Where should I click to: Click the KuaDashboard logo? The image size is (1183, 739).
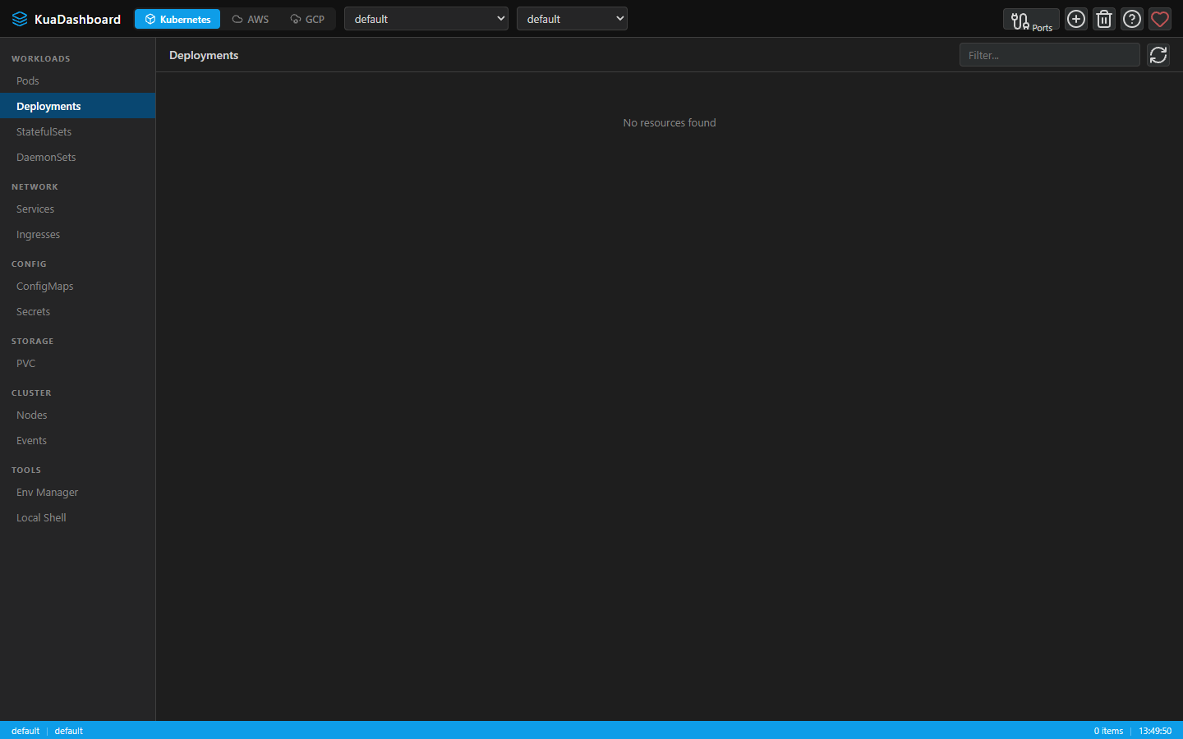[x=66, y=19]
